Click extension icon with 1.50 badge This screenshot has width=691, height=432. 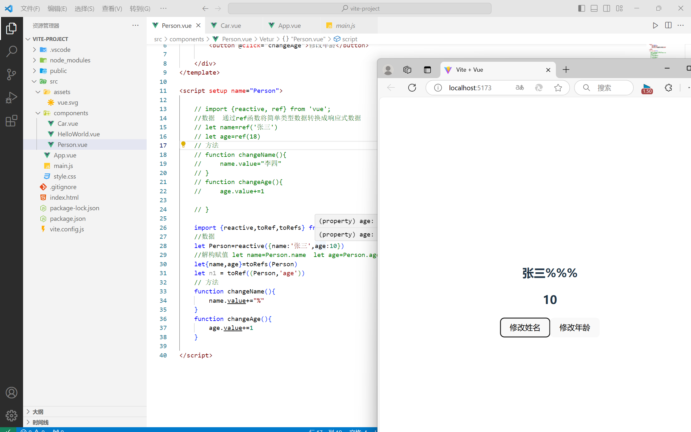pos(647,88)
